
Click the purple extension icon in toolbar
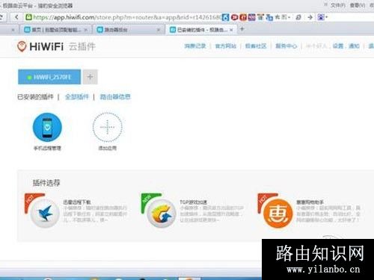click(252, 17)
